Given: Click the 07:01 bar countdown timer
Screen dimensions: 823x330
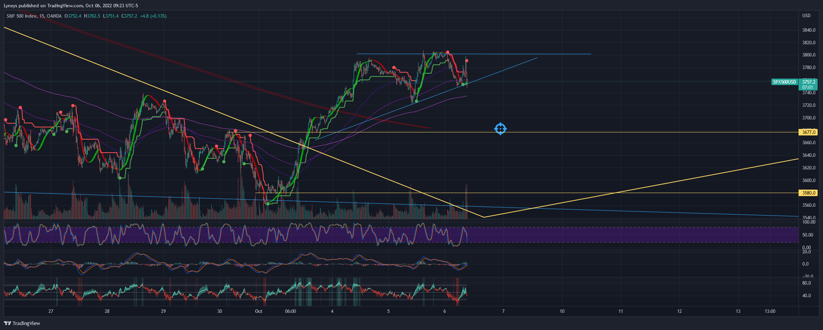Looking at the screenshot, I should pos(808,87).
